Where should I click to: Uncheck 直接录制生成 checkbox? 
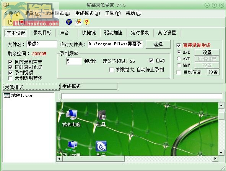[x=179, y=46]
